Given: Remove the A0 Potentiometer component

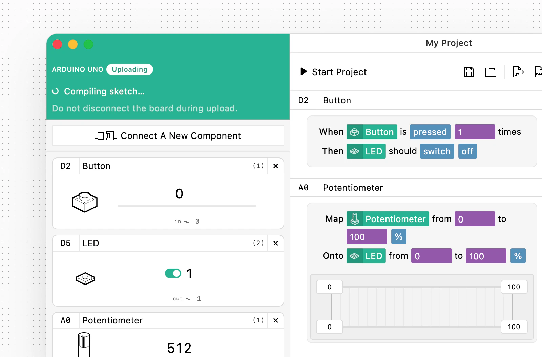Looking at the screenshot, I should point(276,320).
